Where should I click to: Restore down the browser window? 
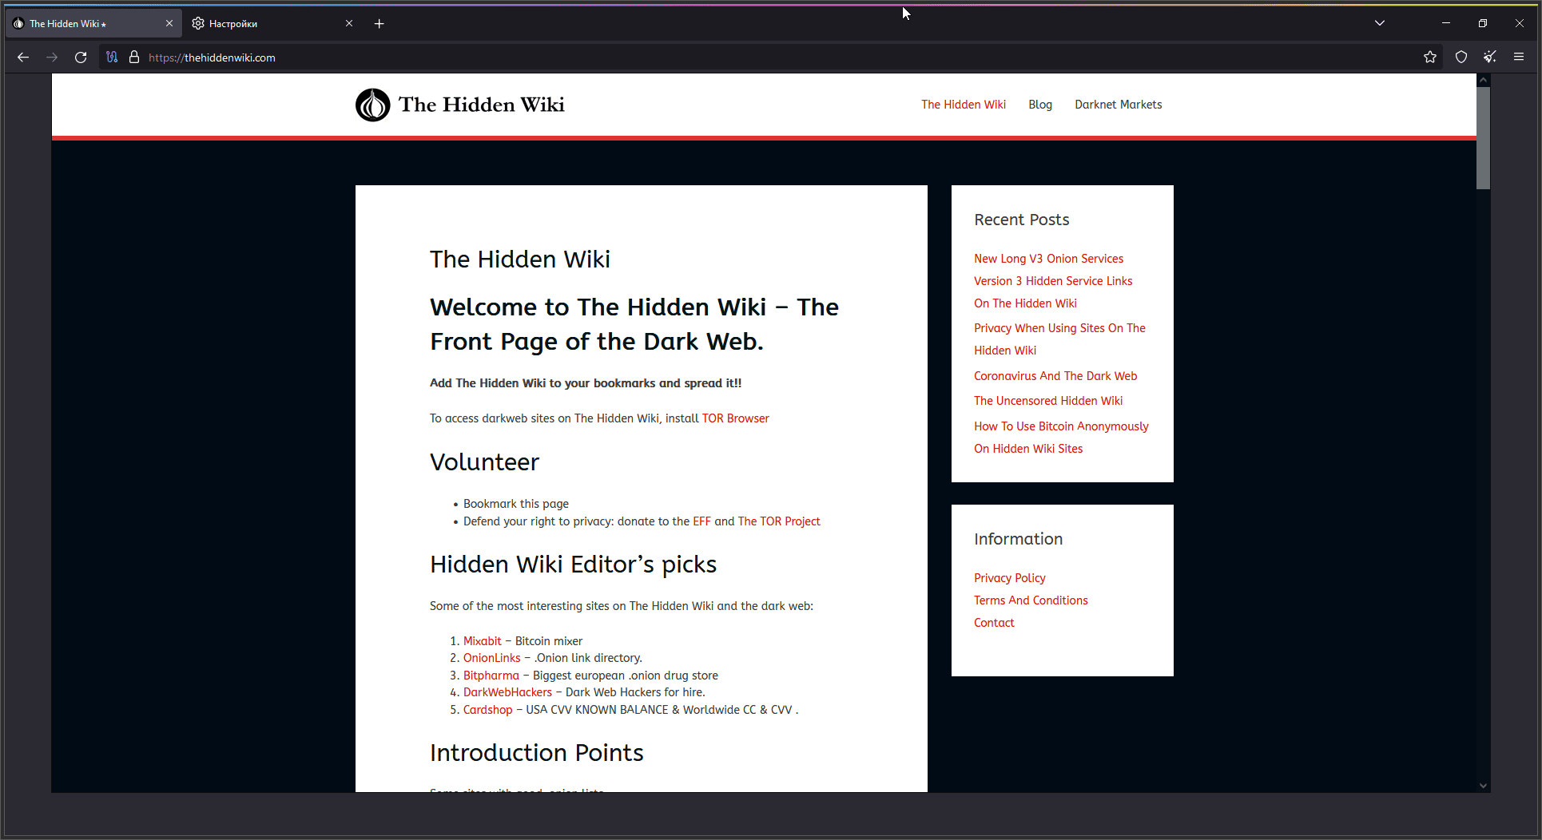(x=1483, y=23)
